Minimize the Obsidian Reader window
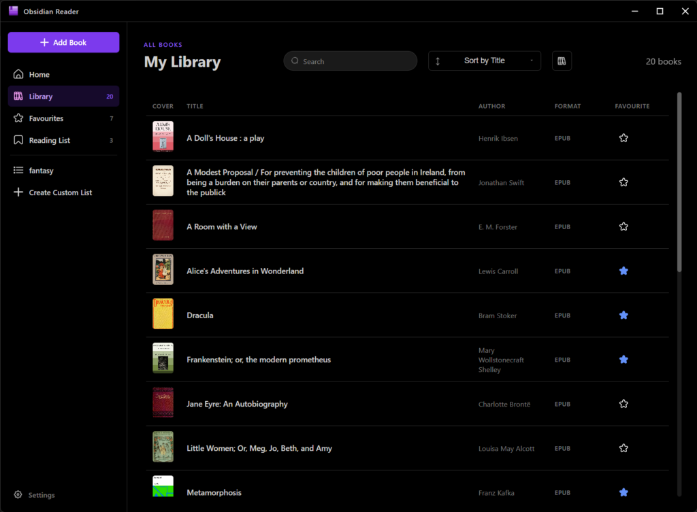 (x=635, y=11)
